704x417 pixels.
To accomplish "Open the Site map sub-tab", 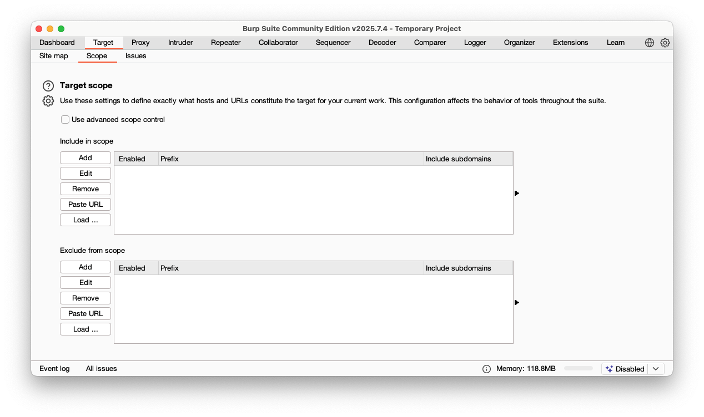I will 54,56.
